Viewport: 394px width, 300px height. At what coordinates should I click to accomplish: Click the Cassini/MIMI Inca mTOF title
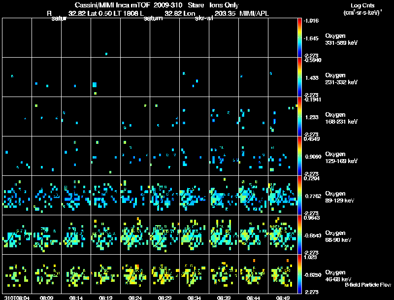click(x=112, y=5)
